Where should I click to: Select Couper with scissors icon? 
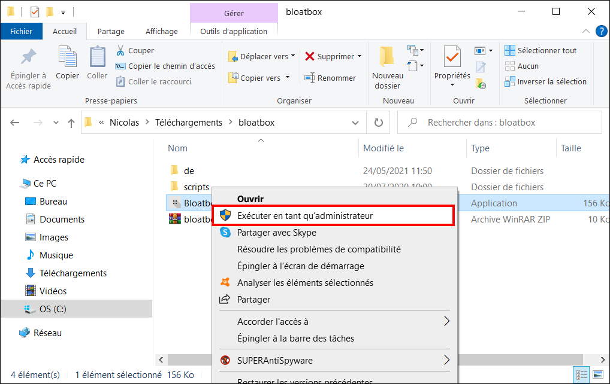(x=135, y=50)
